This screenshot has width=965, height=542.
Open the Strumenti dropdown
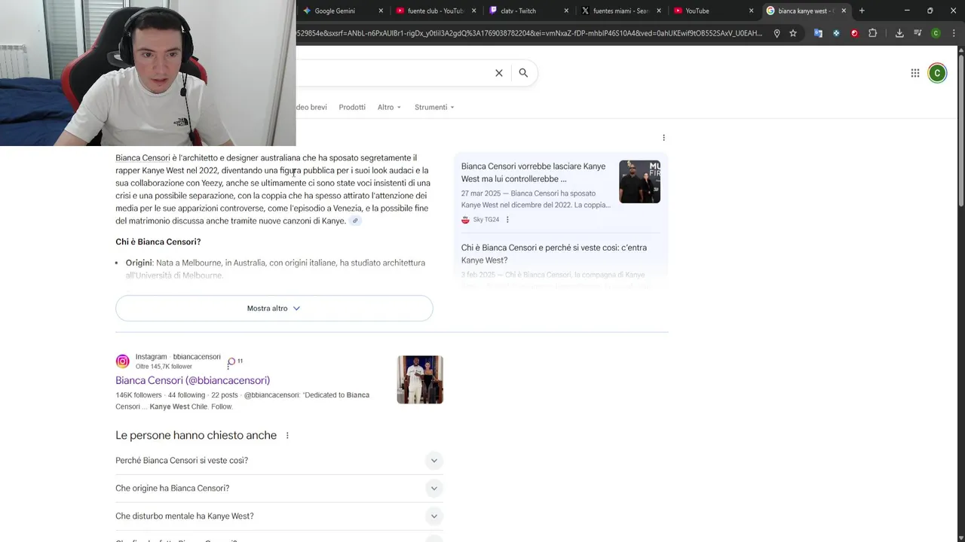click(x=434, y=107)
